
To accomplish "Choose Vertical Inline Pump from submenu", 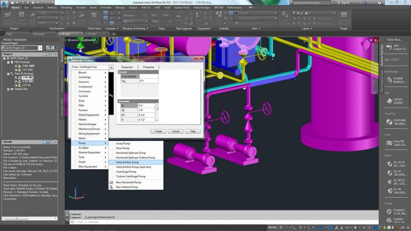I will tap(136, 162).
